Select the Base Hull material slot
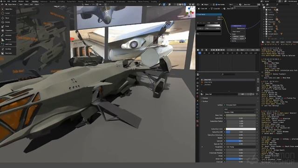The height and width of the screenshot is (168, 298). (x=228, y=80)
